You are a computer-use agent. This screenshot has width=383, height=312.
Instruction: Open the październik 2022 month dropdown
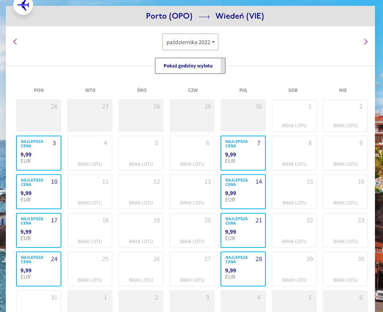coord(190,42)
